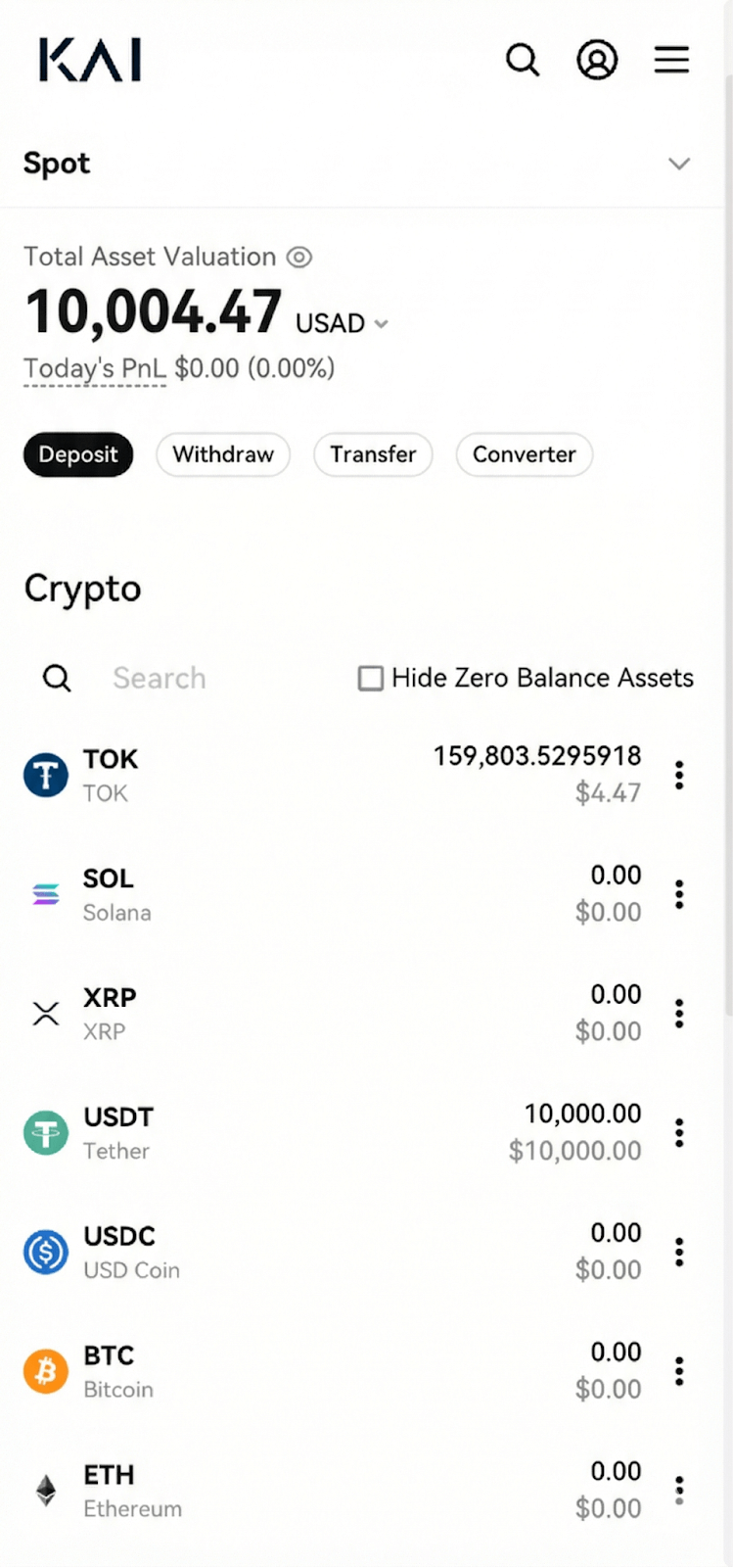
Task: Open more options for the BTC asset
Action: (679, 1371)
